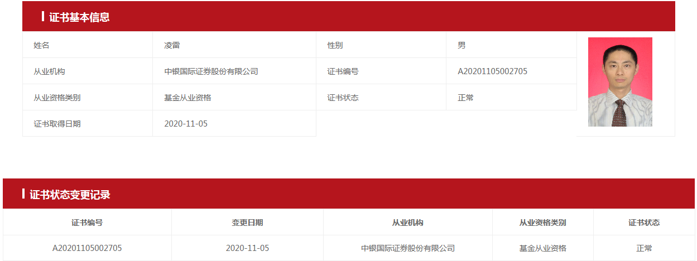Viewport: 697px width, 261px height.
Task: Click the name value 凌雷
Action: click(x=172, y=45)
